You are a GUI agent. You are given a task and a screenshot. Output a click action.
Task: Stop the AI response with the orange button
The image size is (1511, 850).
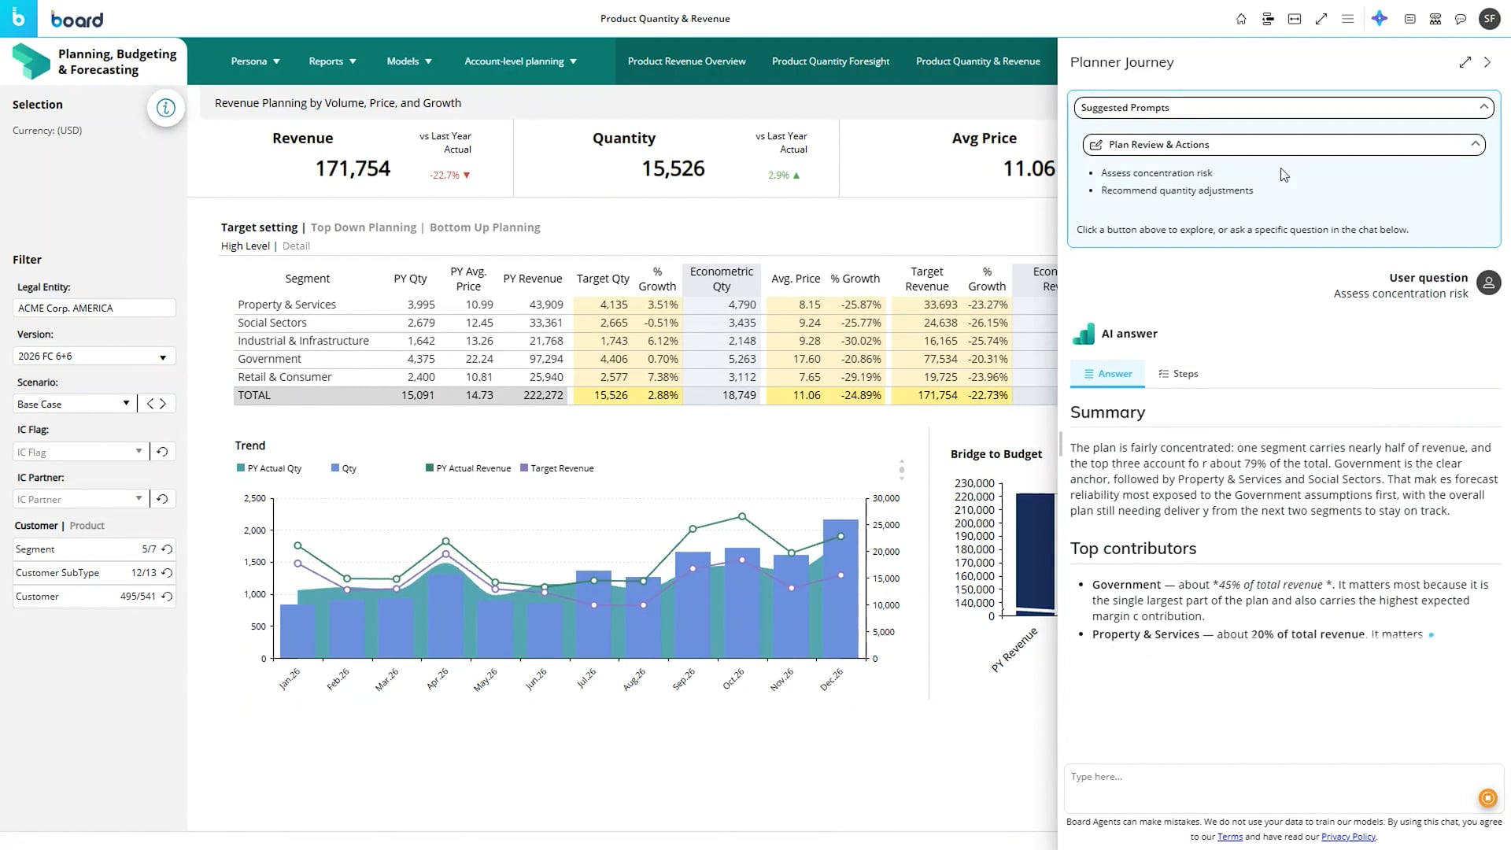[x=1487, y=798]
